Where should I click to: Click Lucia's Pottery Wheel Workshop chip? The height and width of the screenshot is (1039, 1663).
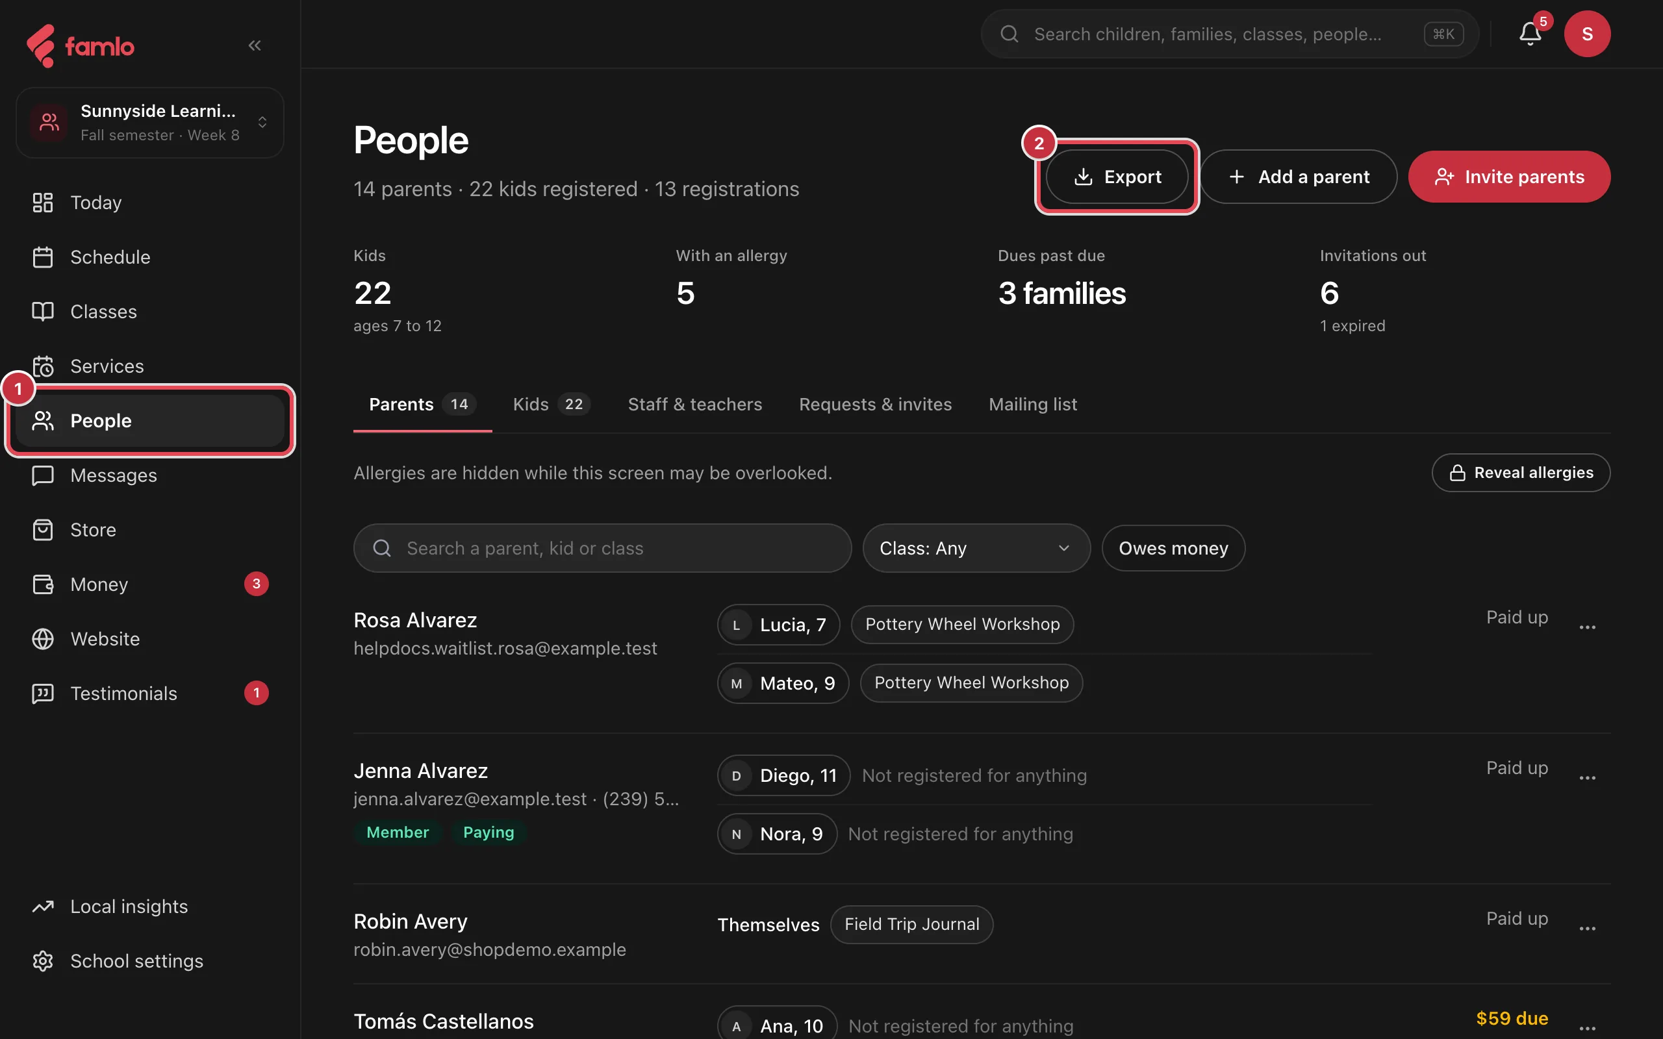(x=962, y=624)
